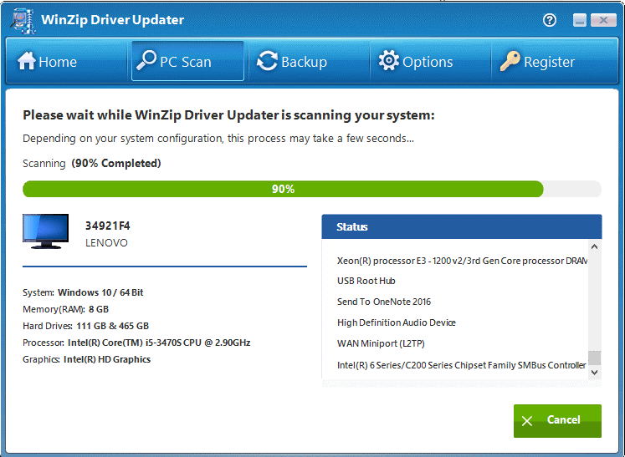Screen dimensions: 625x457
Task: Minimize the WinZip Driver Updater window
Action: (x=580, y=20)
